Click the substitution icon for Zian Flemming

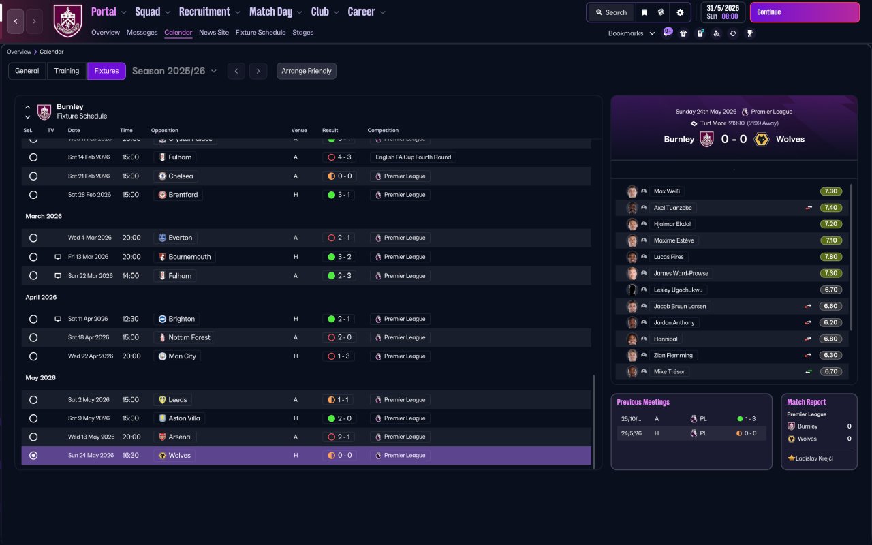809,355
